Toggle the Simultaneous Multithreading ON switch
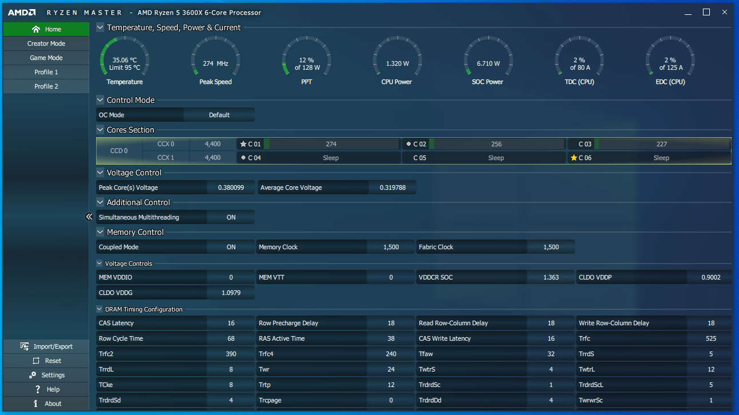 pyautogui.click(x=231, y=217)
